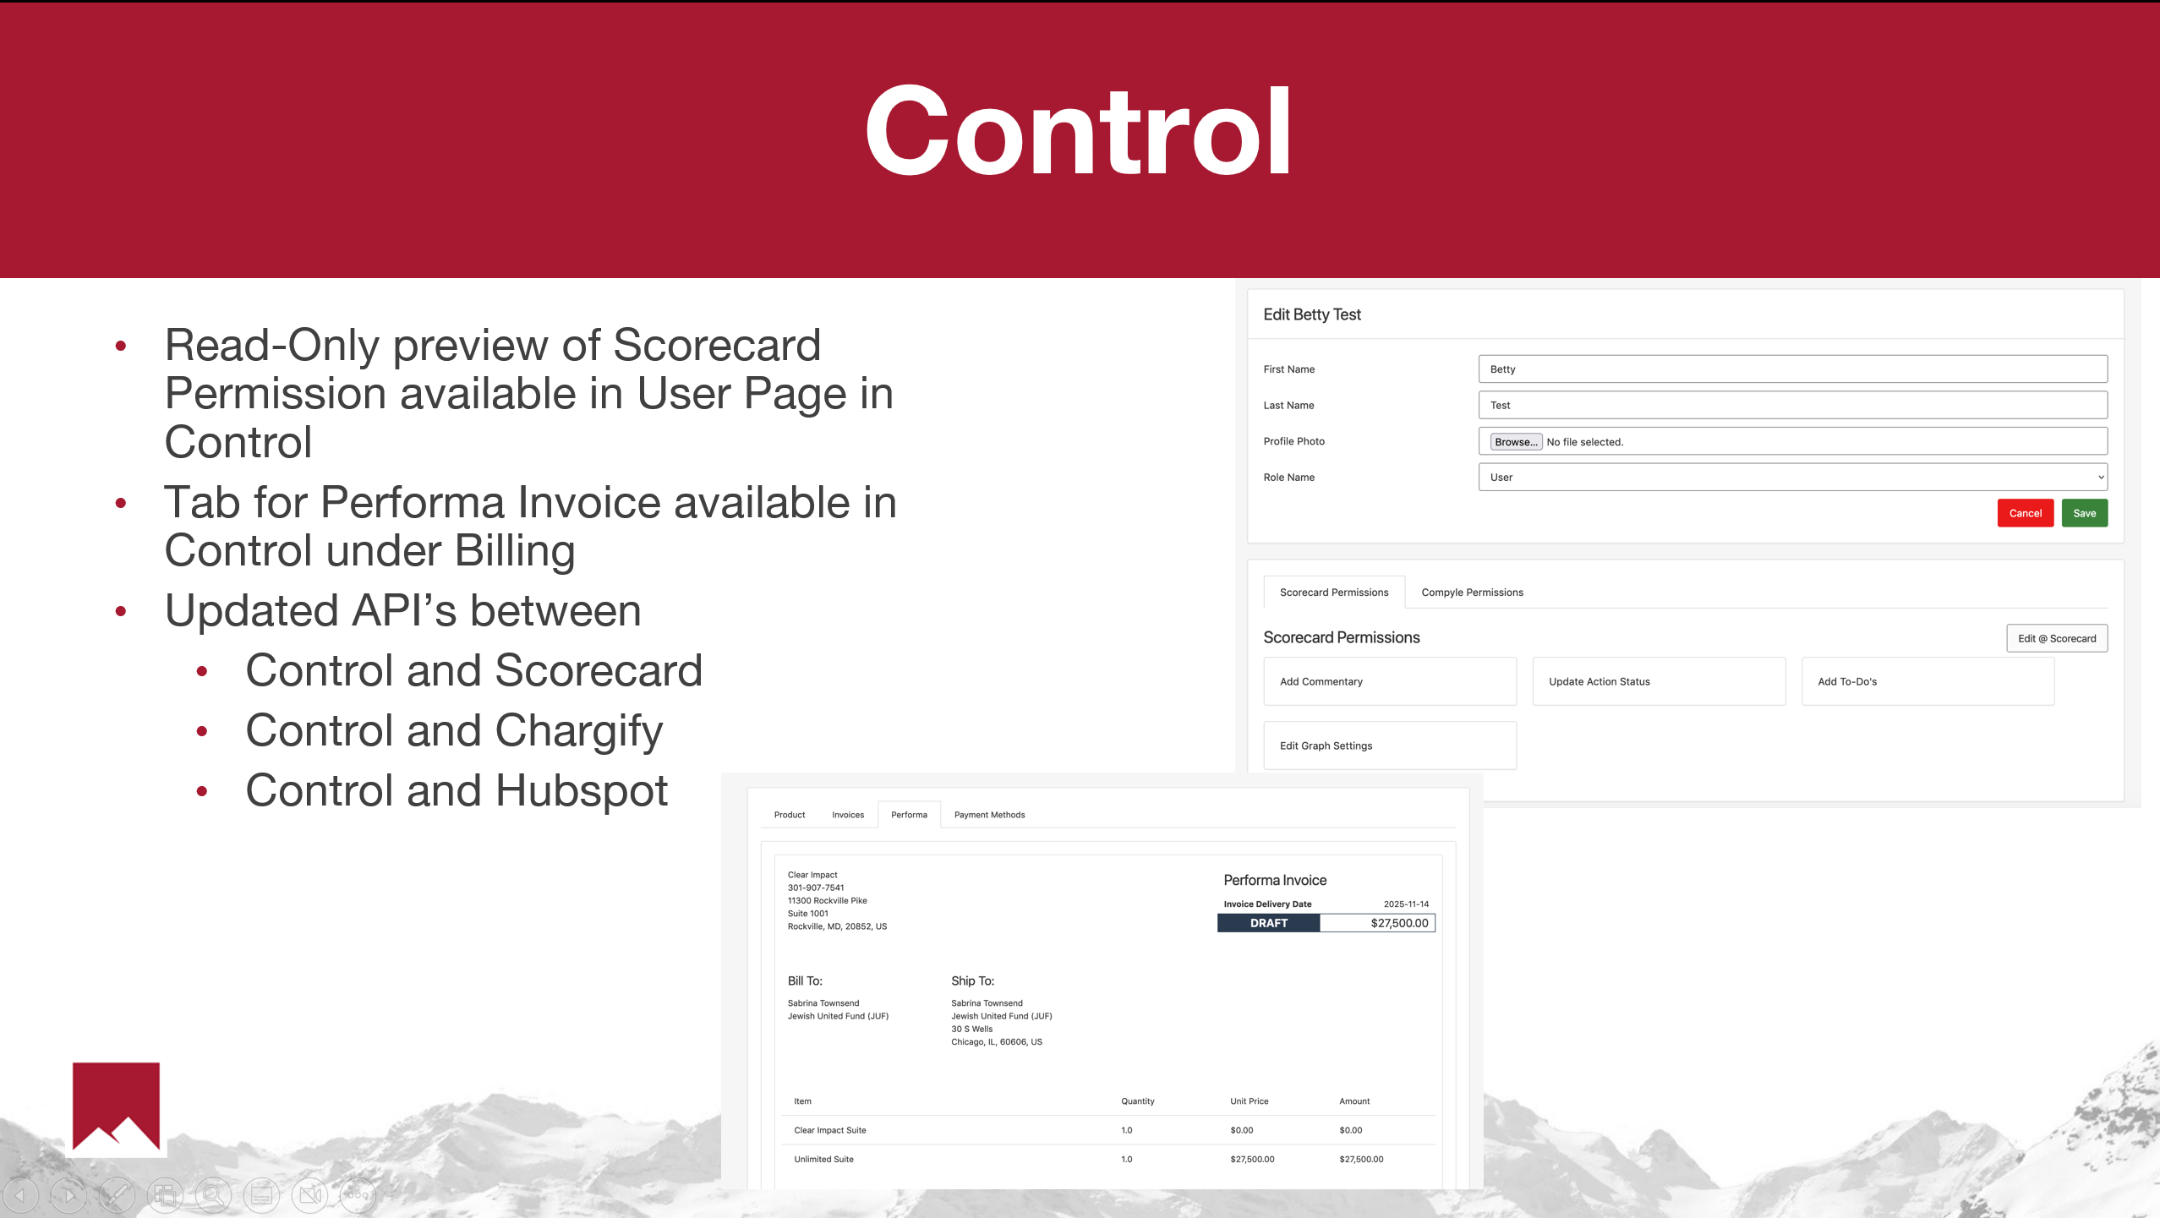Click the Scorecard Permissions section heading
Screen dimensions: 2160x1218
click(x=1341, y=638)
